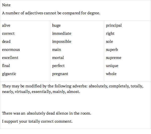Click on "dead" in the adjective list
This screenshot has height=134, width=151.
[6, 42]
